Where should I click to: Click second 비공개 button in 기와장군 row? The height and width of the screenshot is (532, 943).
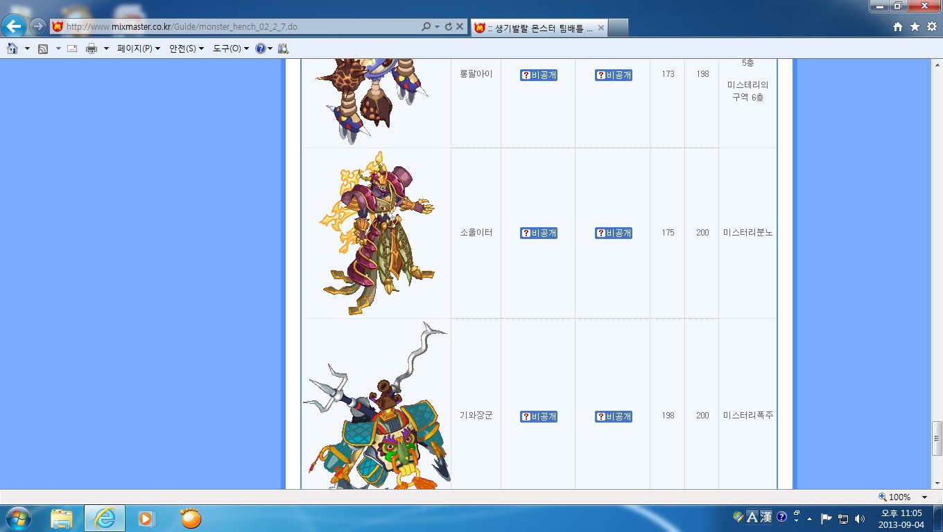[614, 416]
